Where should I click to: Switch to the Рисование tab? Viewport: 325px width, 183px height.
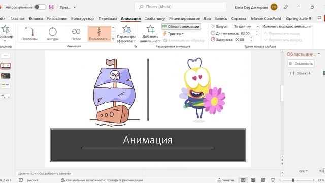(x=56, y=19)
